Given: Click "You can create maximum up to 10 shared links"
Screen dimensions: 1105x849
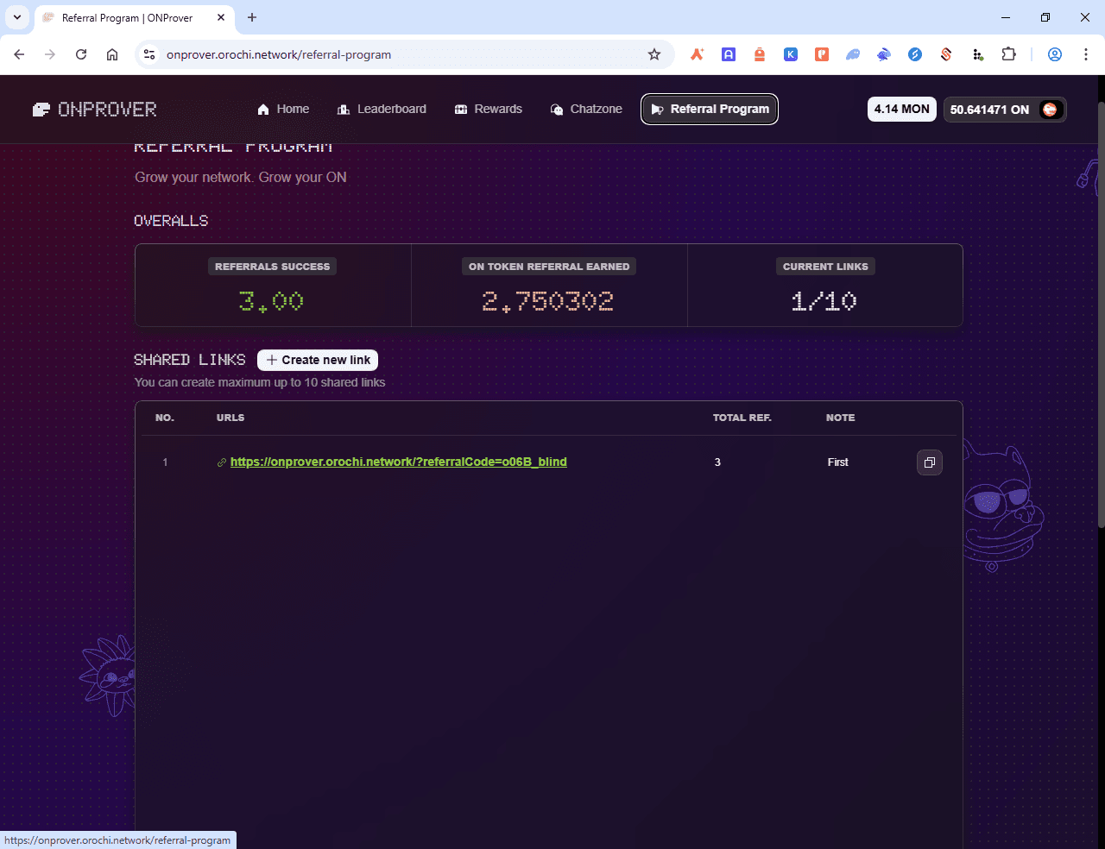Looking at the screenshot, I should (x=260, y=382).
